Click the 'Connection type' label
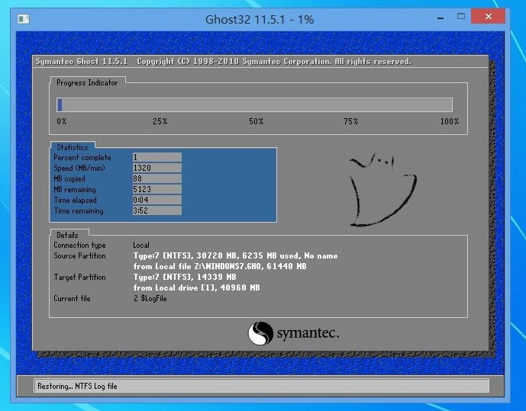The image size is (526, 411). 79,246
